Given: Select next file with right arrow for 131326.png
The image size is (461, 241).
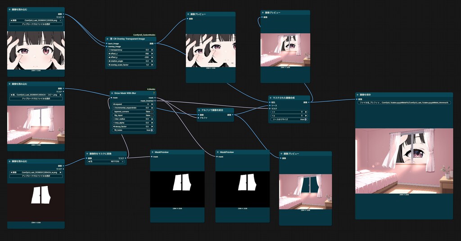Looking at the screenshot, I should [x=61, y=21].
